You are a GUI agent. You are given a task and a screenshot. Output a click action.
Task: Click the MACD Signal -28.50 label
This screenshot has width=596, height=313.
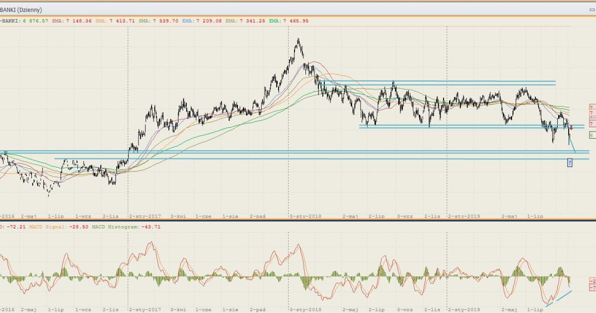59,227
